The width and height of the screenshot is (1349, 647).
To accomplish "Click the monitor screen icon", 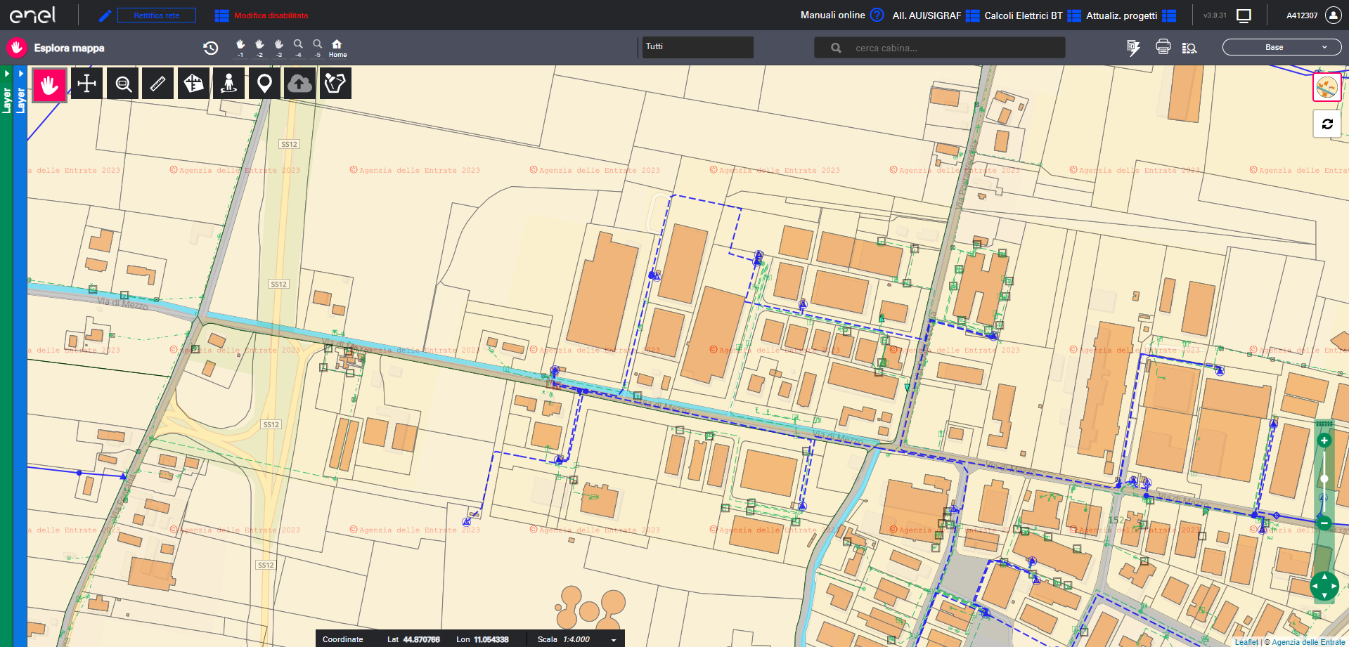I will [1244, 15].
